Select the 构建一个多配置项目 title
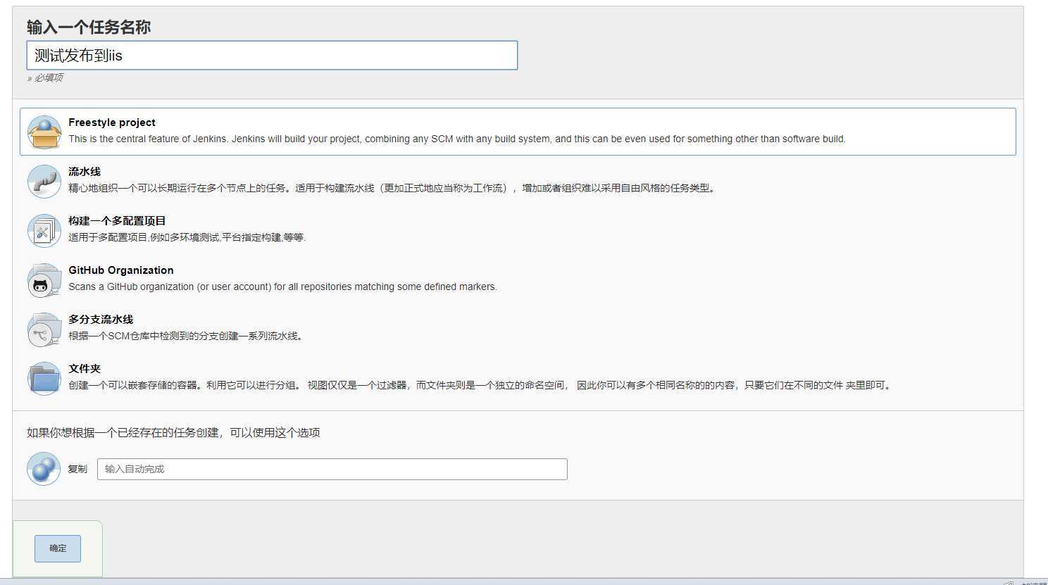 click(117, 221)
